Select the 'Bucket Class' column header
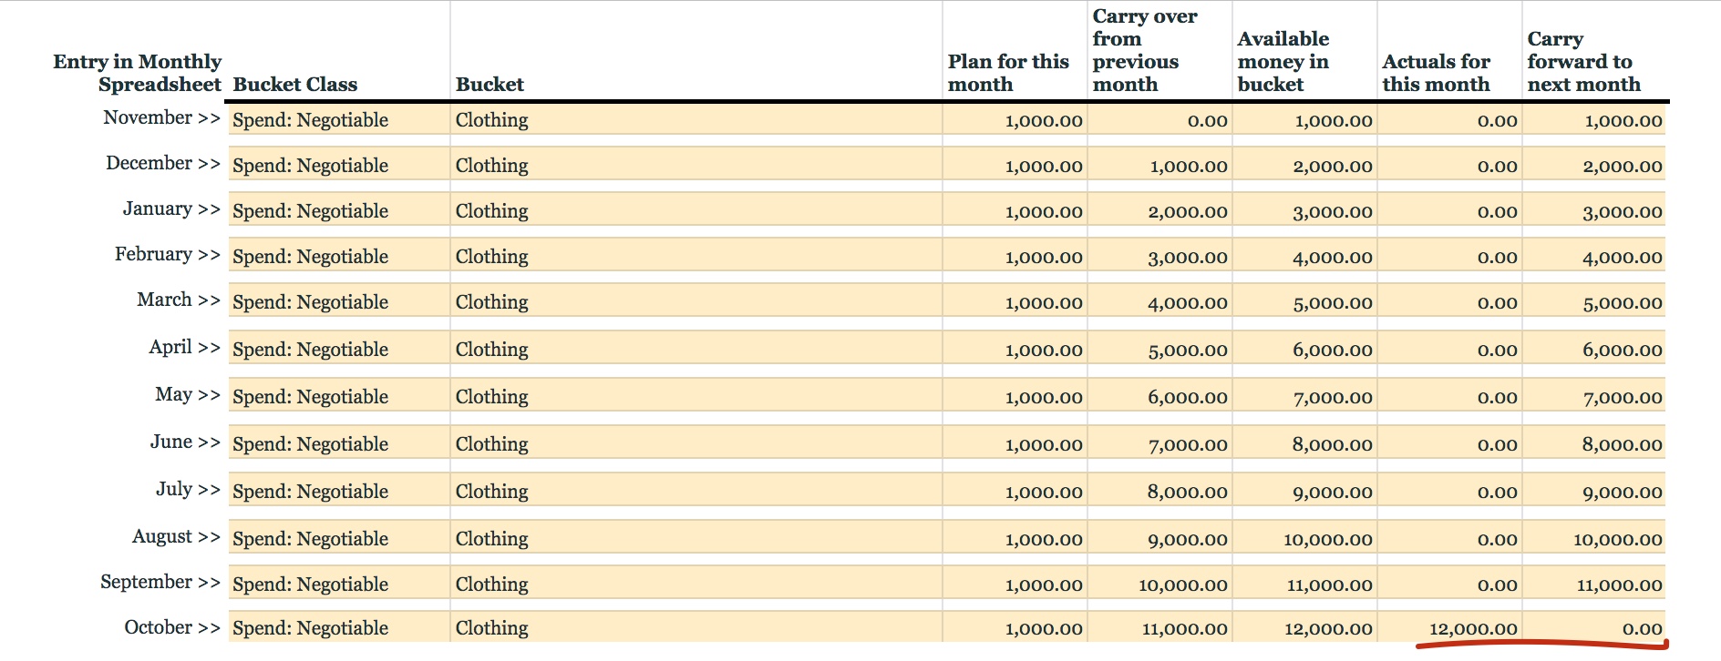 [295, 85]
